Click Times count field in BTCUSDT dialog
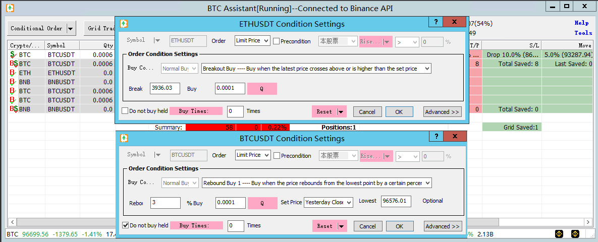The width and height of the screenshot is (598, 242). pyautogui.click(x=236, y=225)
